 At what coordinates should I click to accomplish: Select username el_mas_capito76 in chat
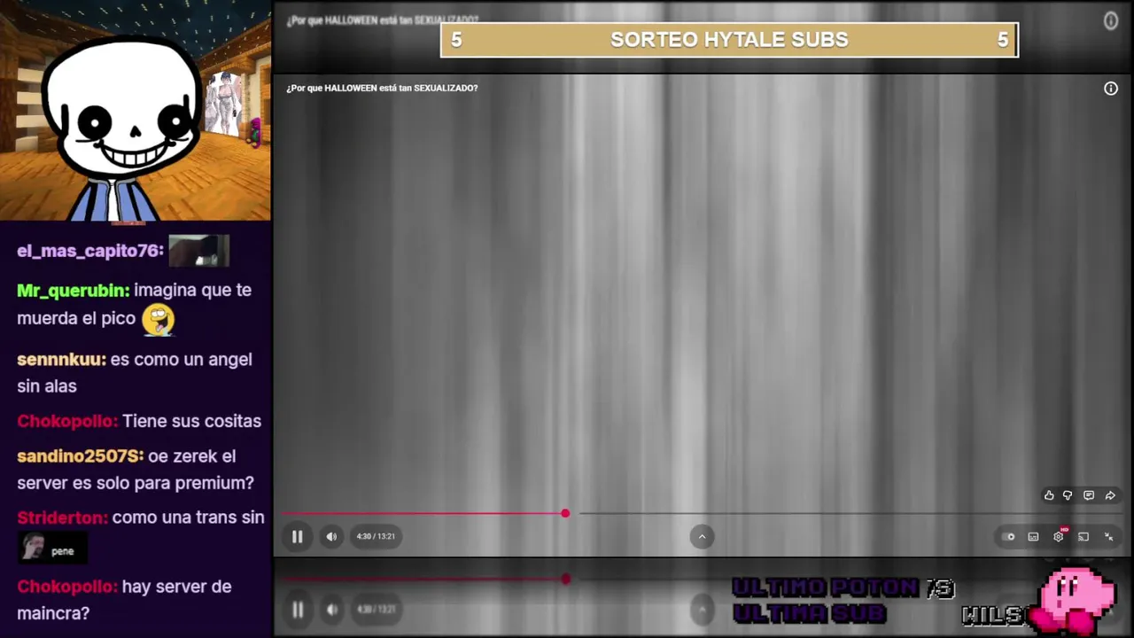[x=90, y=252]
